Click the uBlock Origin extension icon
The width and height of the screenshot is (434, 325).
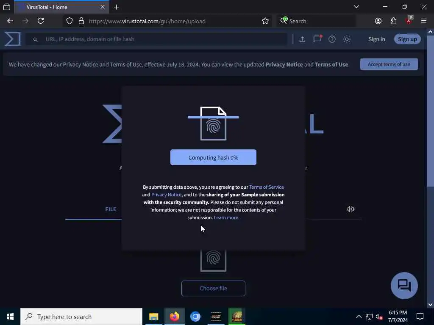409,20
